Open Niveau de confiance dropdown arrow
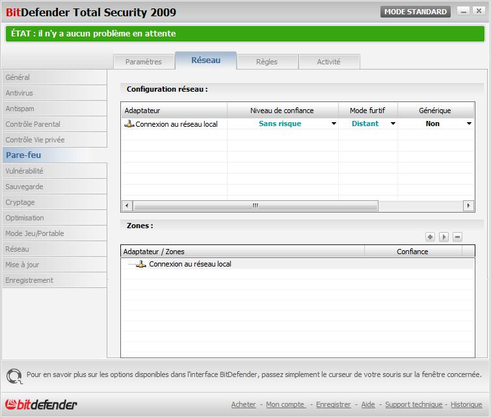Image resolution: width=491 pixels, height=418 pixels. coord(334,124)
